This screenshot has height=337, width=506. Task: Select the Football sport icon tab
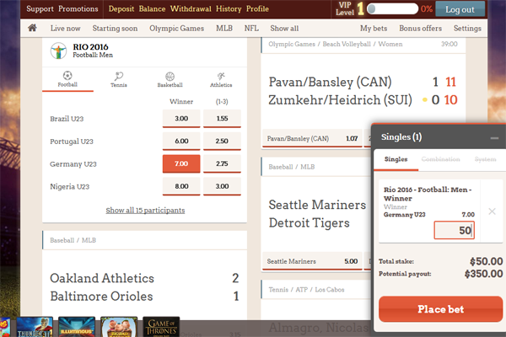click(67, 79)
